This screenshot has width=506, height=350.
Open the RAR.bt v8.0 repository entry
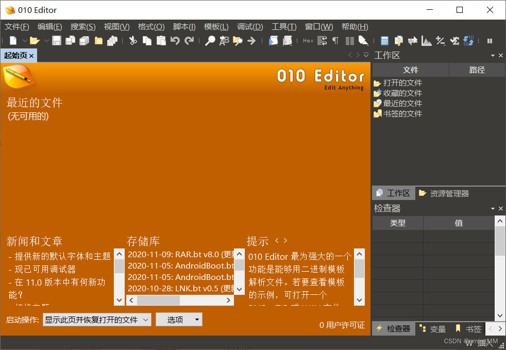tap(181, 255)
